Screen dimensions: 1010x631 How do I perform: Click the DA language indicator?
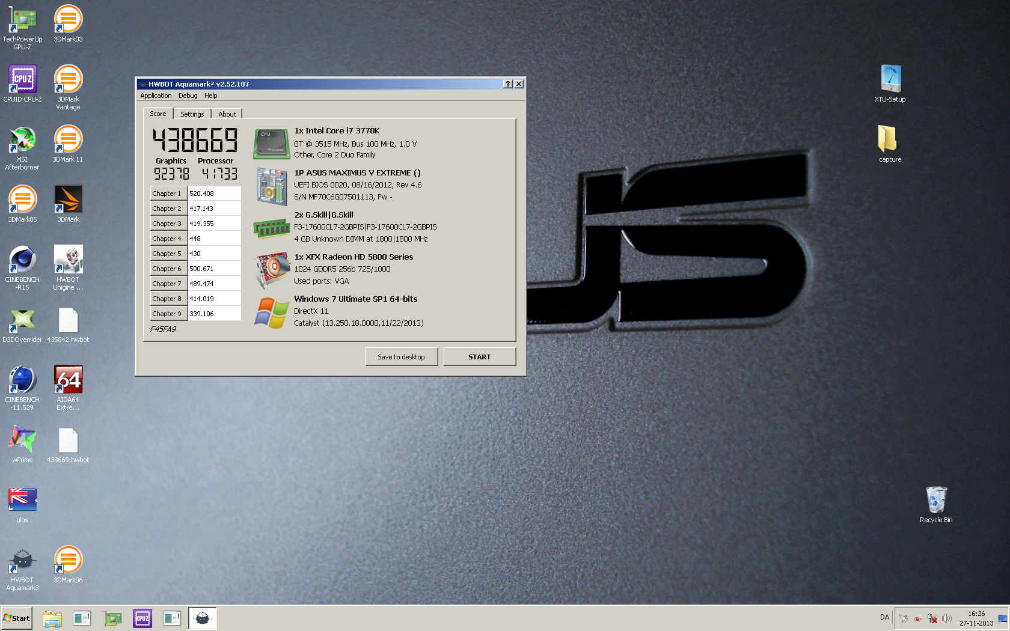(x=884, y=617)
